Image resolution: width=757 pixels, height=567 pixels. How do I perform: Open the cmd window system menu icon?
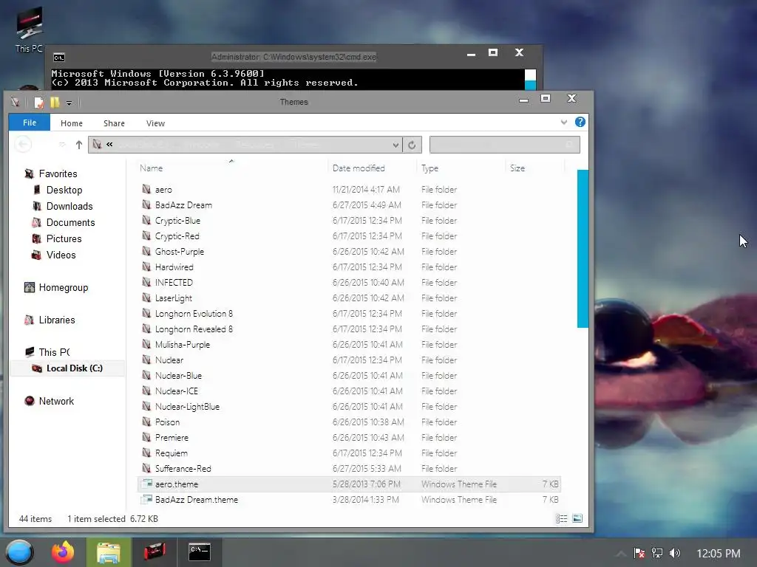pos(59,58)
